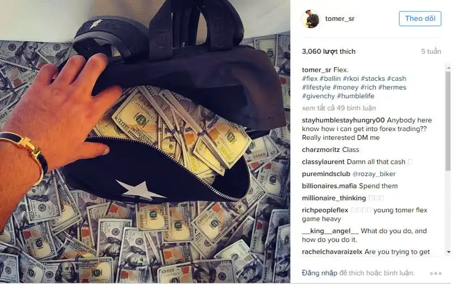
Task: Click the Theo dõi follow button
Action: [x=420, y=19]
